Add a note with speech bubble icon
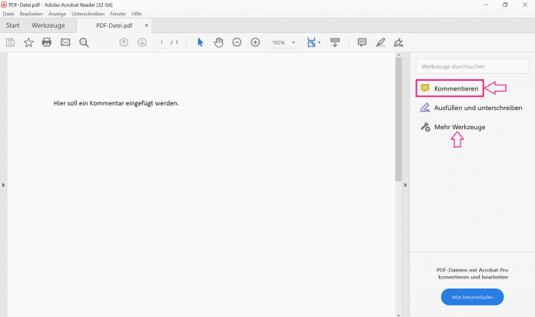Screen dimensions: 535x317 point(362,42)
